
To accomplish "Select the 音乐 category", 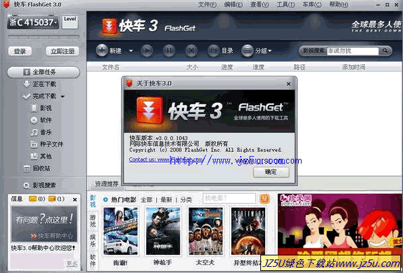I will (x=41, y=132).
